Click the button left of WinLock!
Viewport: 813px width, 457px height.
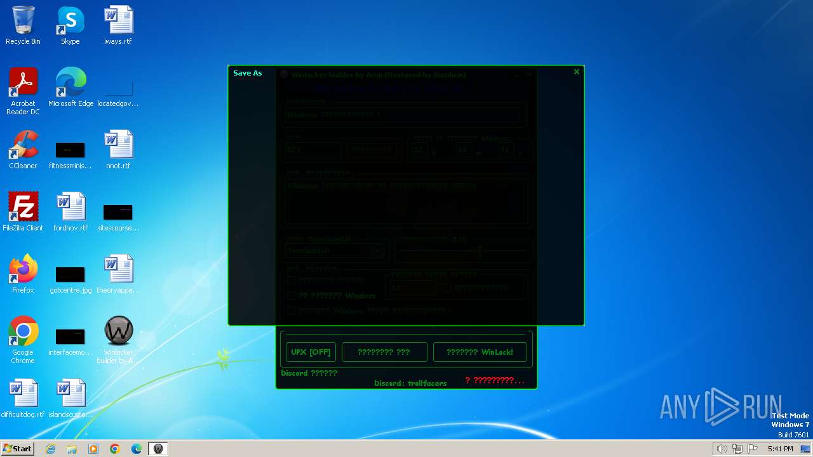384,352
